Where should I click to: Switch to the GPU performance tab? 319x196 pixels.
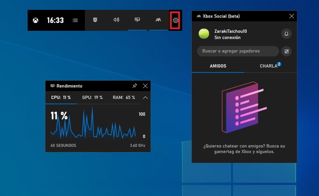coord(92,97)
